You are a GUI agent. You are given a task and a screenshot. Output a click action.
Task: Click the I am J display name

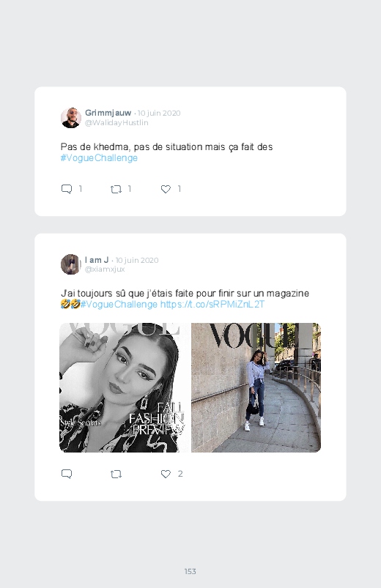[97, 260]
